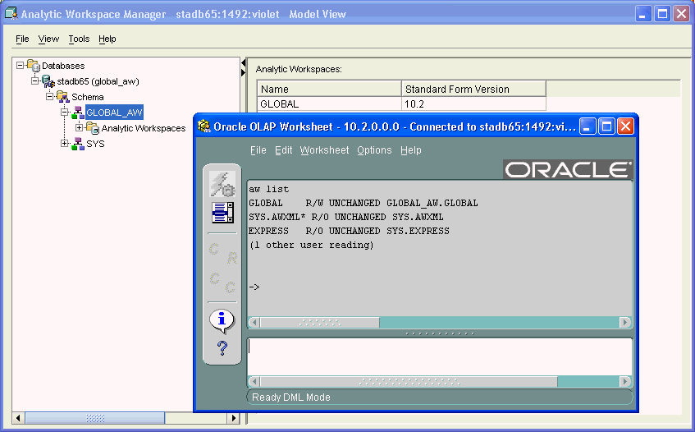Collapse the GLOBAL_AW schema node
The width and height of the screenshot is (695, 432).
pos(64,112)
